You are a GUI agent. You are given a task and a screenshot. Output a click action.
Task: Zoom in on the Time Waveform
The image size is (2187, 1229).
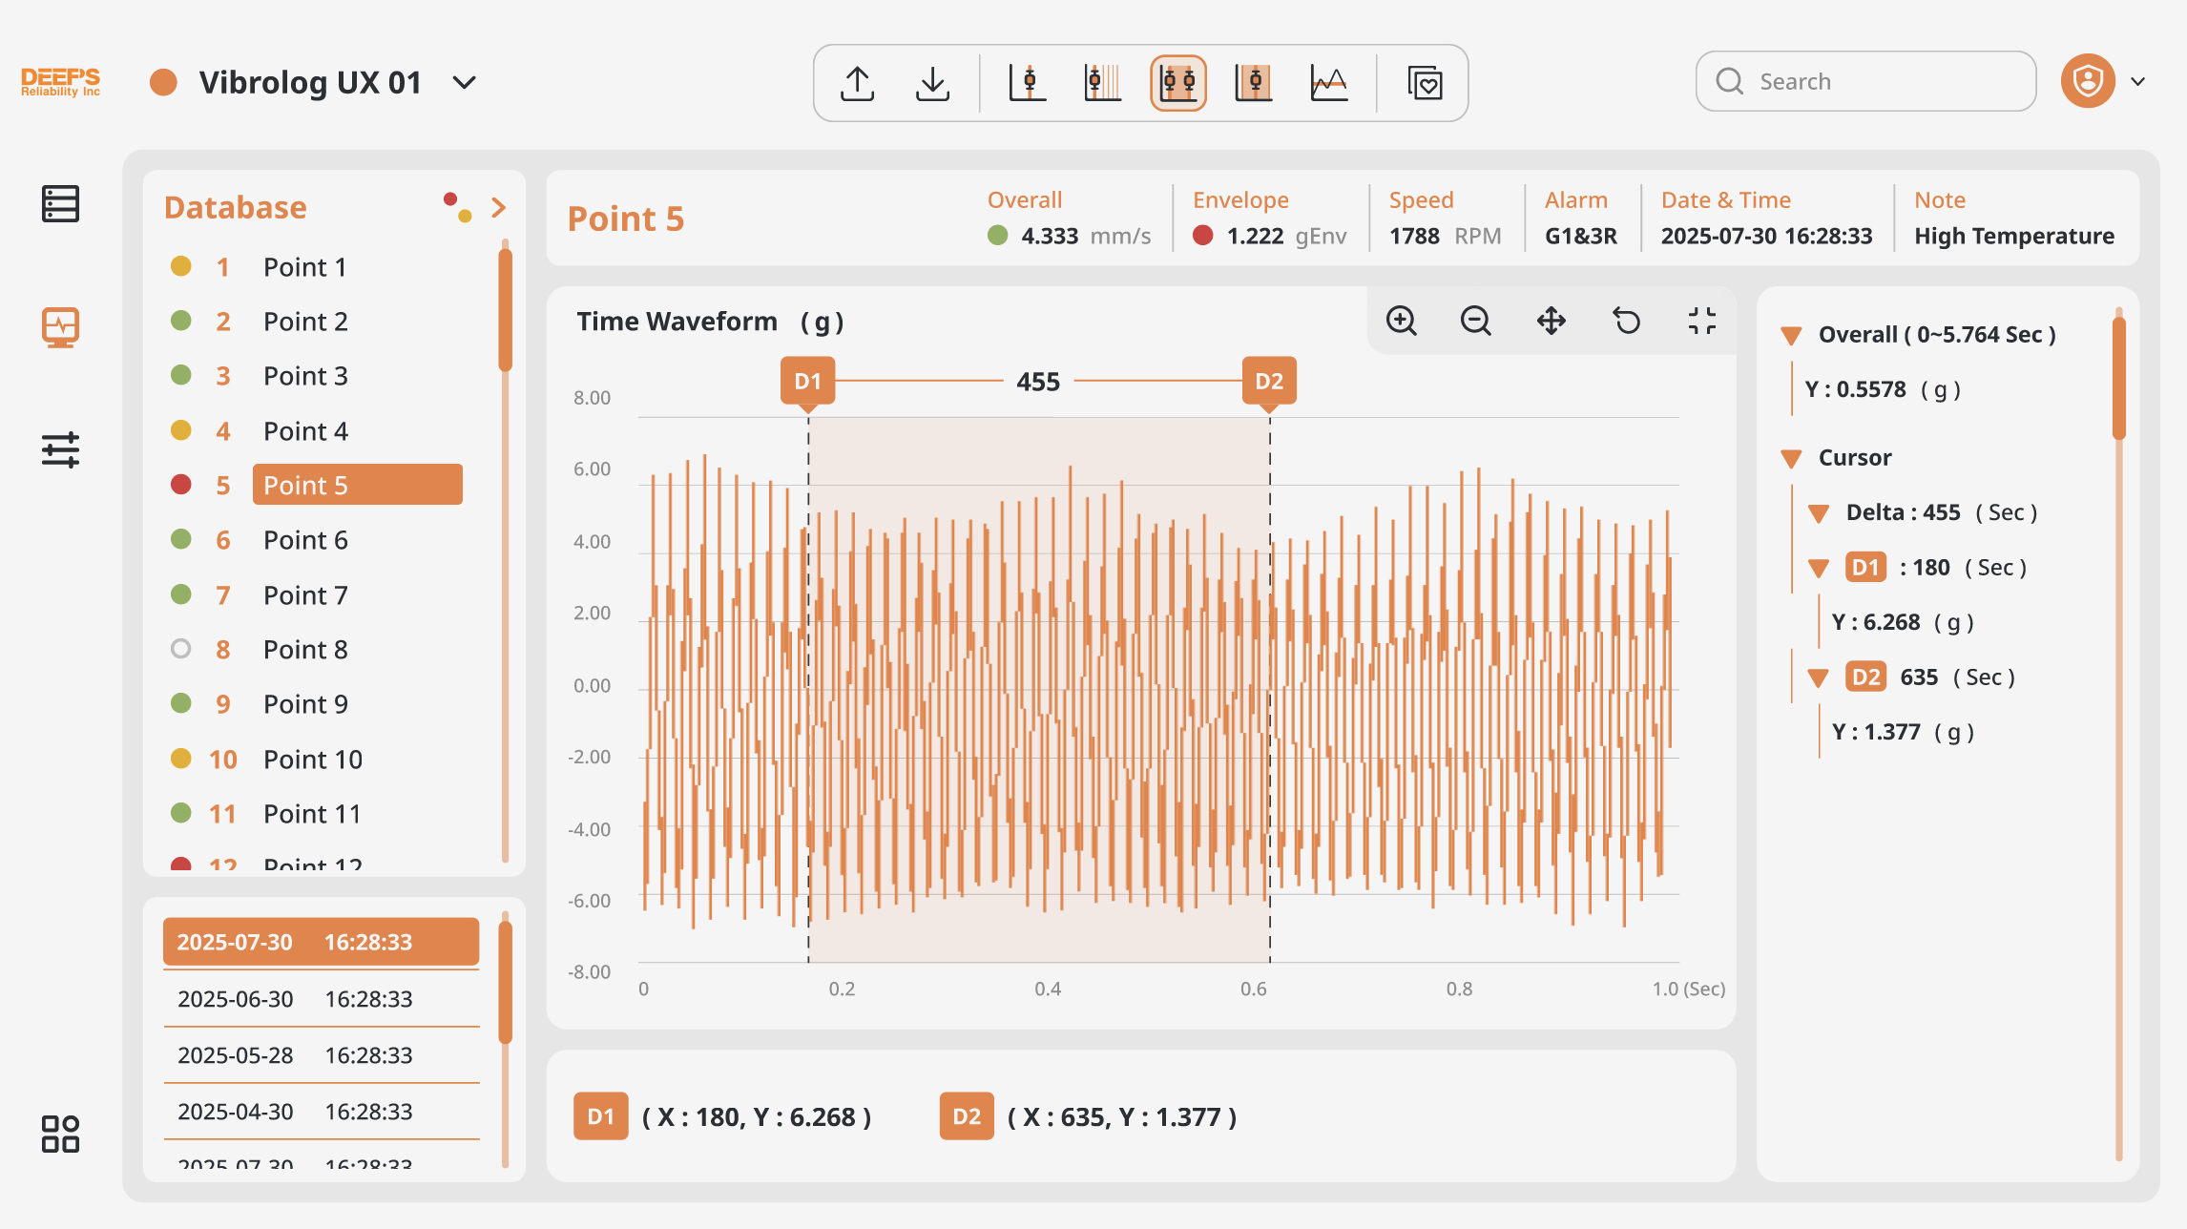(x=1401, y=321)
